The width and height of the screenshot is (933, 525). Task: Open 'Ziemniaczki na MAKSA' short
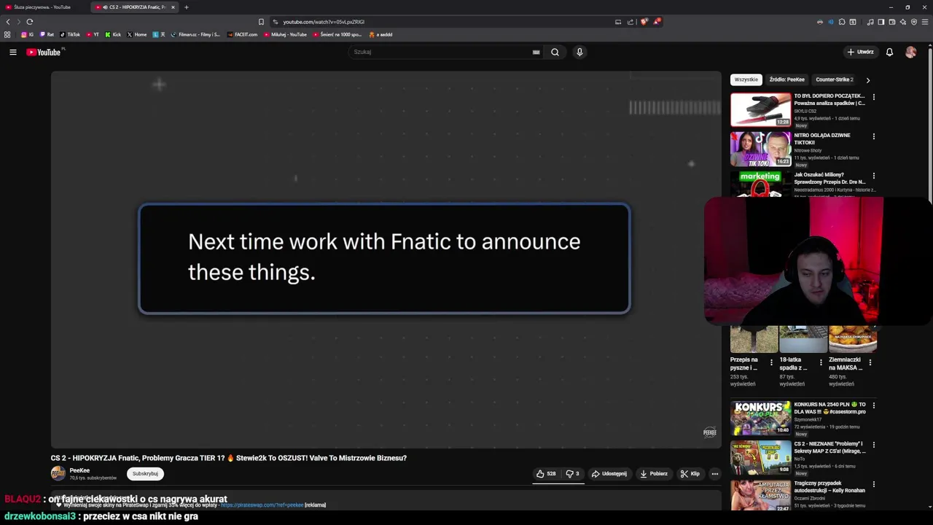tap(852, 339)
